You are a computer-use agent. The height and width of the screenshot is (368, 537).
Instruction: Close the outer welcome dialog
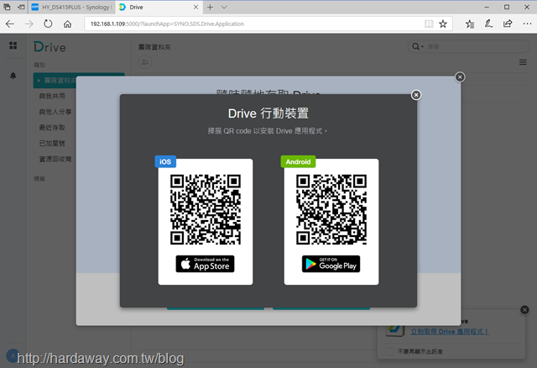tap(460, 77)
